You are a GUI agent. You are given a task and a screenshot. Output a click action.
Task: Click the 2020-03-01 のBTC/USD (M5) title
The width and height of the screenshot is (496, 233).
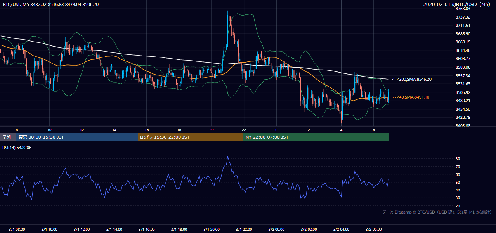(x=458, y=4)
